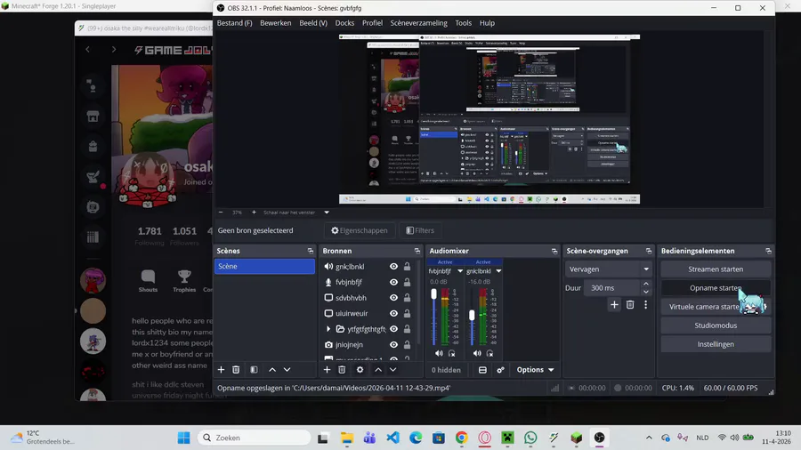Undock the Bronnen panel

tap(417, 251)
